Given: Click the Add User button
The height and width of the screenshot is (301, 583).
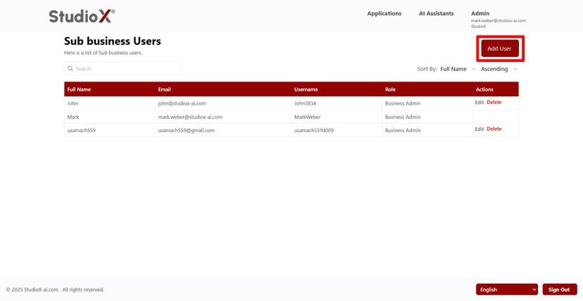Looking at the screenshot, I should (499, 49).
